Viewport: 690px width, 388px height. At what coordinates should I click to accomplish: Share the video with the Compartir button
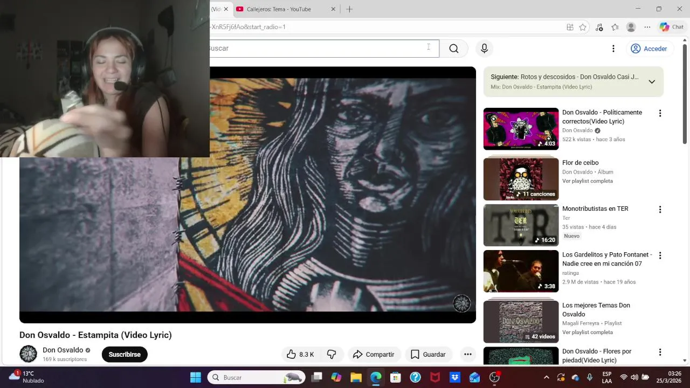pos(374,354)
